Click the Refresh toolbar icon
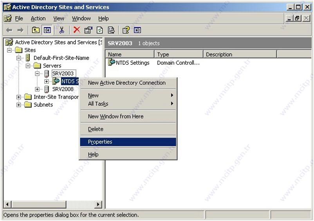 [100, 30]
